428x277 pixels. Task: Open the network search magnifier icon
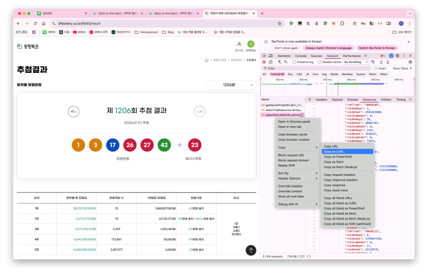tap(285, 62)
